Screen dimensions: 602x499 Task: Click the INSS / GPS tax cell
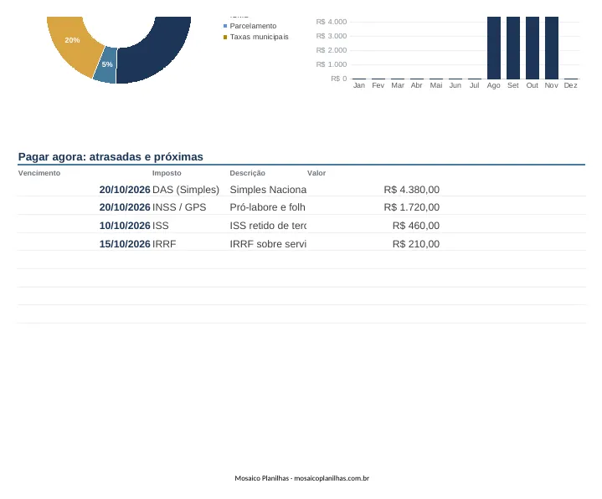[179, 207]
